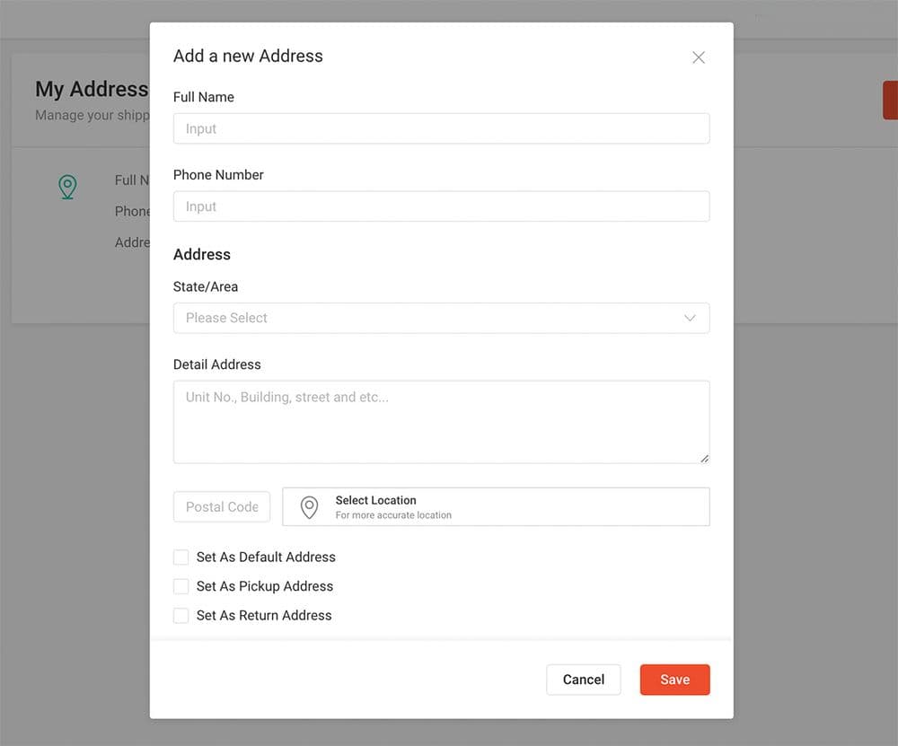Save the new address

click(x=674, y=680)
